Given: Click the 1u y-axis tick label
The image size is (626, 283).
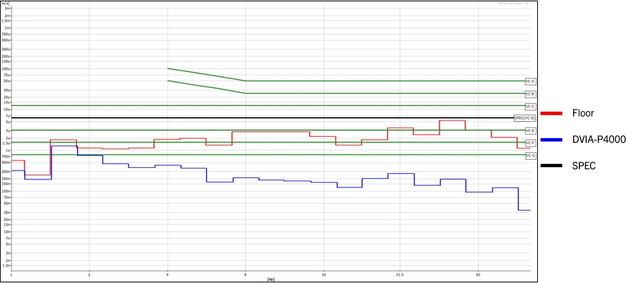Looking at the screenshot, I should 7,150.
